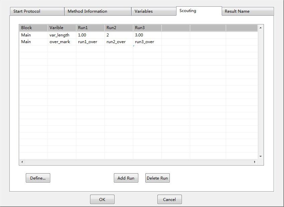Cancel the dialog

click(x=169, y=199)
